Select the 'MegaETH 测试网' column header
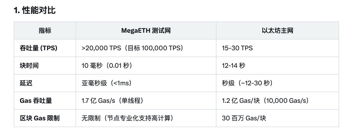The width and height of the screenshot is (357, 133). (x=146, y=31)
